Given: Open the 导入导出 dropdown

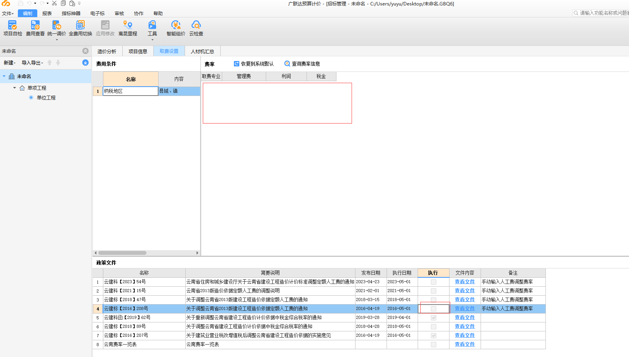Looking at the screenshot, I should [32, 63].
